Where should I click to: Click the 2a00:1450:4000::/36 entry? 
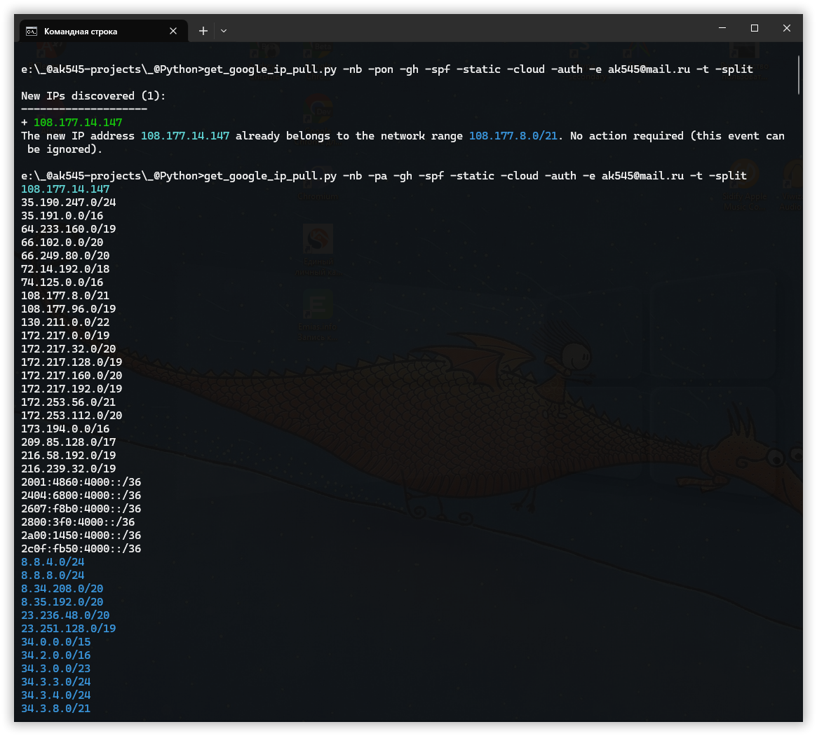pyautogui.click(x=81, y=536)
